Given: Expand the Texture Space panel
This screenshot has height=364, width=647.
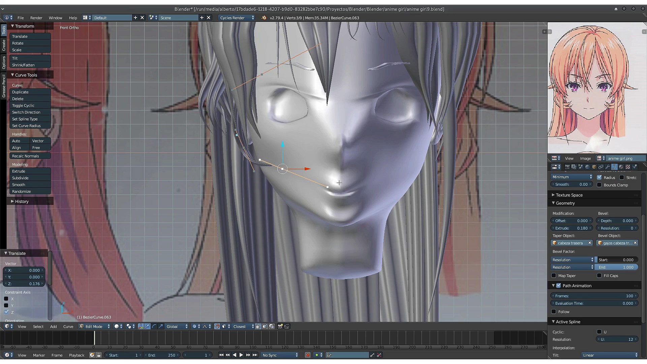Looking at the screenshot, I should click(569, 195).
